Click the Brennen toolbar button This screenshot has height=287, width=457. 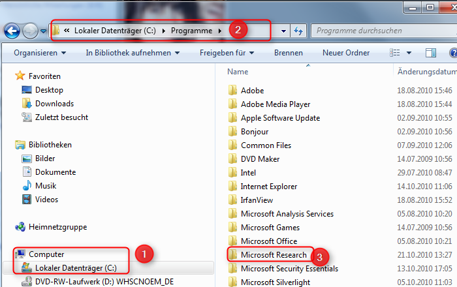tap(289, 53)
